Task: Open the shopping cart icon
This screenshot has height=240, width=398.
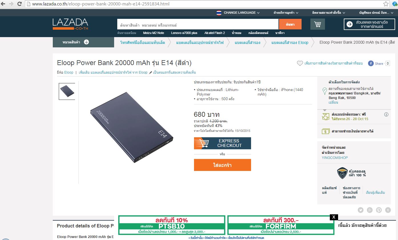Action: (x=318, y=24)
